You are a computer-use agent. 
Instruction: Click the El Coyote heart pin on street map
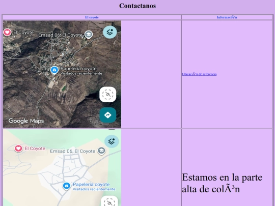[18, 149]
